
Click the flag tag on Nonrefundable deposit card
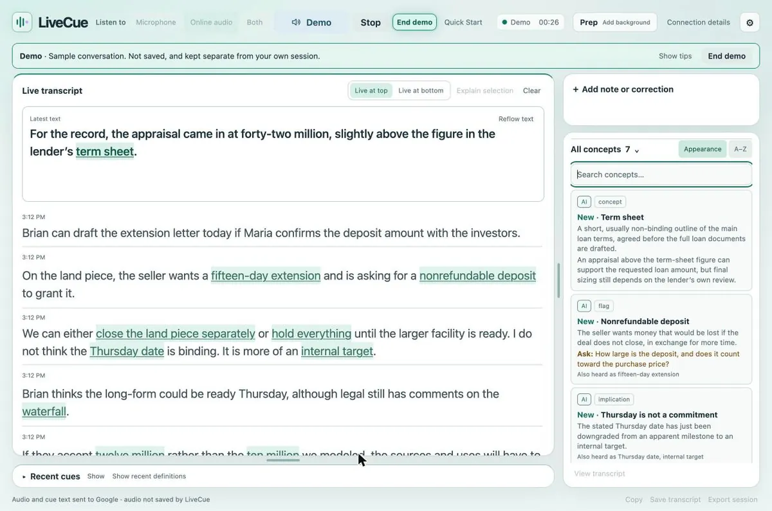click(603, 306)
